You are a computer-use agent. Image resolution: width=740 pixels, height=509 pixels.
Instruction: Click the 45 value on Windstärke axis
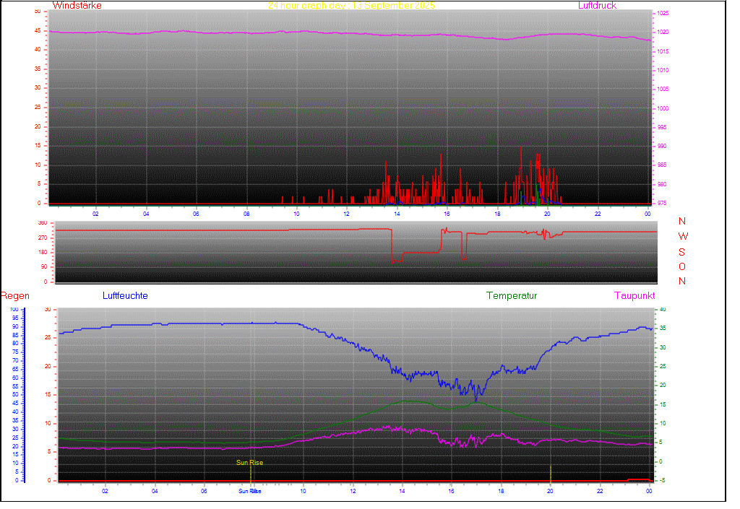(38, 30)
